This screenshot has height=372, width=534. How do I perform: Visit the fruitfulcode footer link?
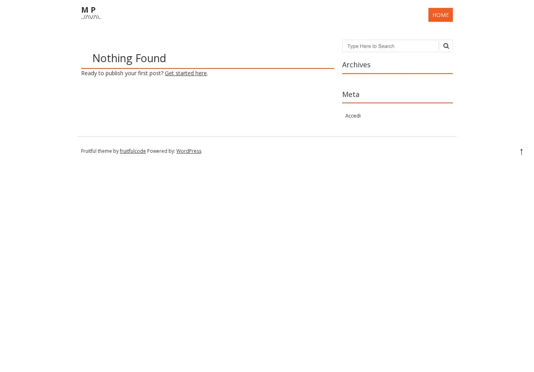[133, 151]
